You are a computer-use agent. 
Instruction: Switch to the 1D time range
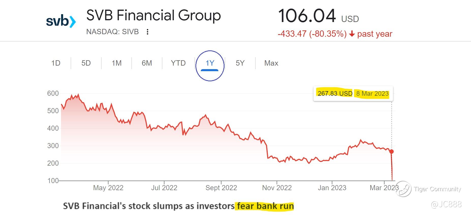click(56, 63)
